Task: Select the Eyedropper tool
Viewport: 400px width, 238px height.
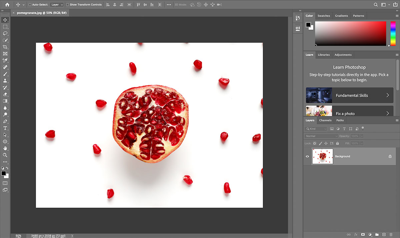Action: coord(5,60)
